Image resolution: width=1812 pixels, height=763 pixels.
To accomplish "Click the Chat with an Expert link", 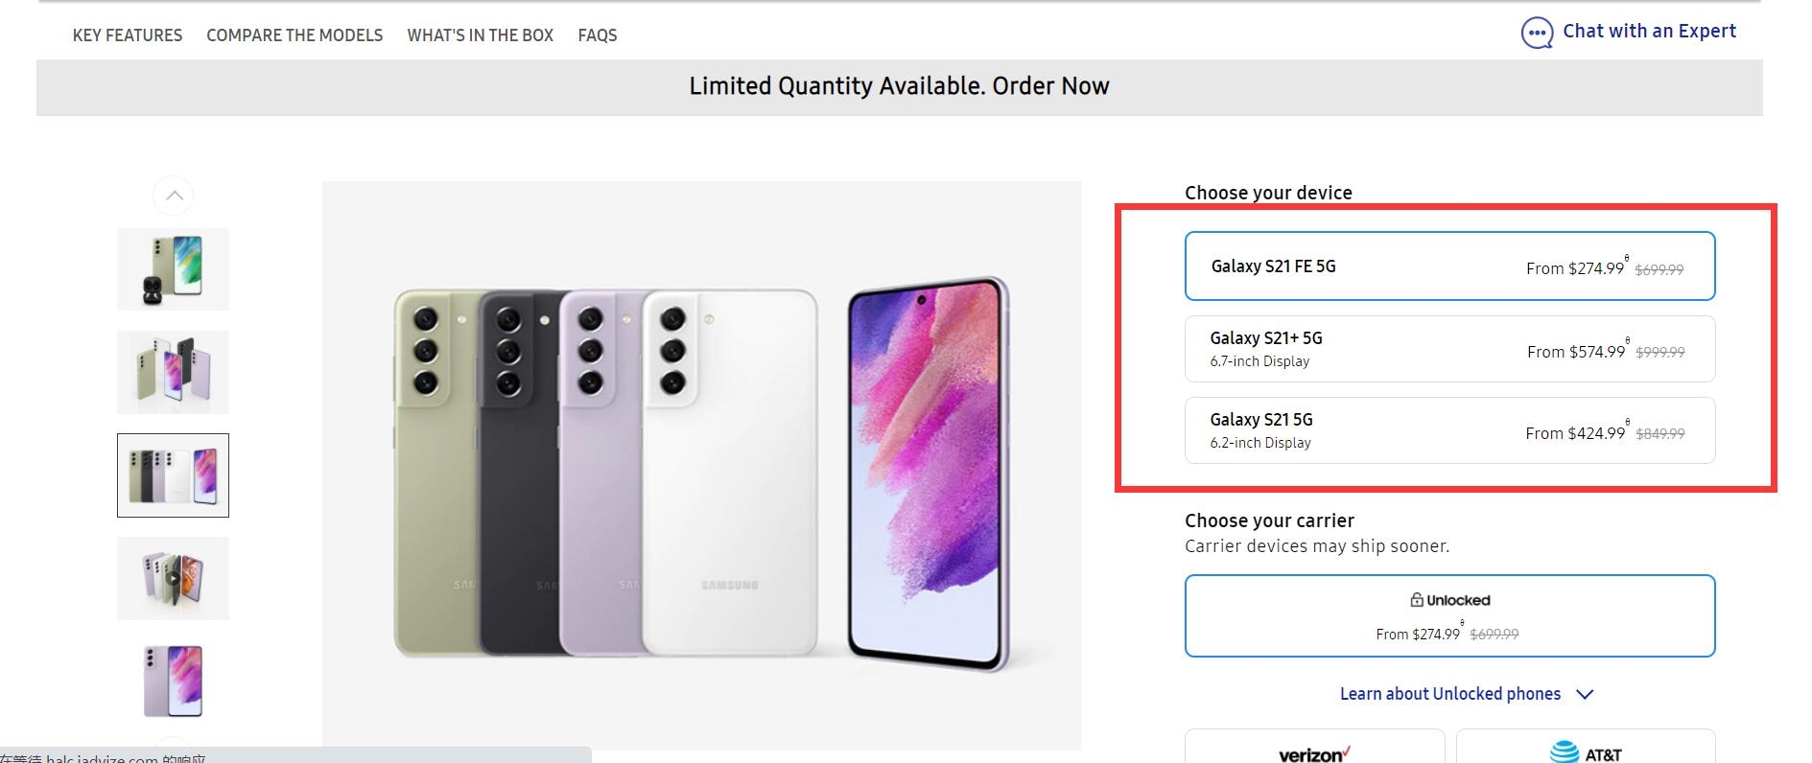I will tap(1649, 31).
